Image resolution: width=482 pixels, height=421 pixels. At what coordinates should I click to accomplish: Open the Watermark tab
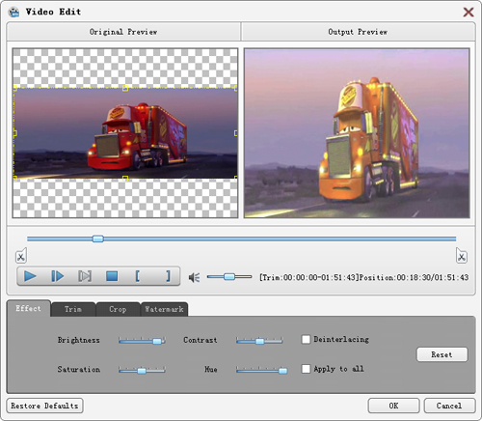(x=164, y=309)
